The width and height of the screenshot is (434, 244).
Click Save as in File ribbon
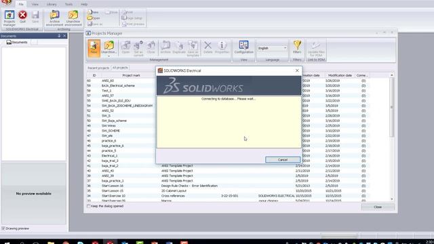(x=95, y=24)
